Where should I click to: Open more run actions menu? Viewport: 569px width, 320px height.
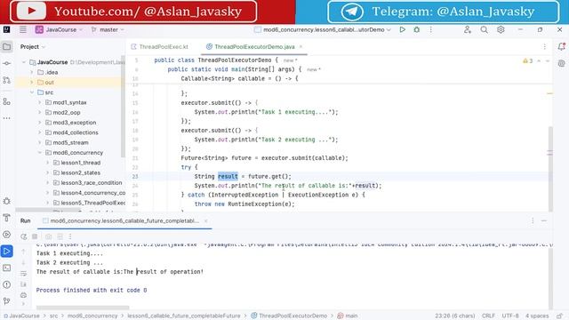click(x=430, y=29)
